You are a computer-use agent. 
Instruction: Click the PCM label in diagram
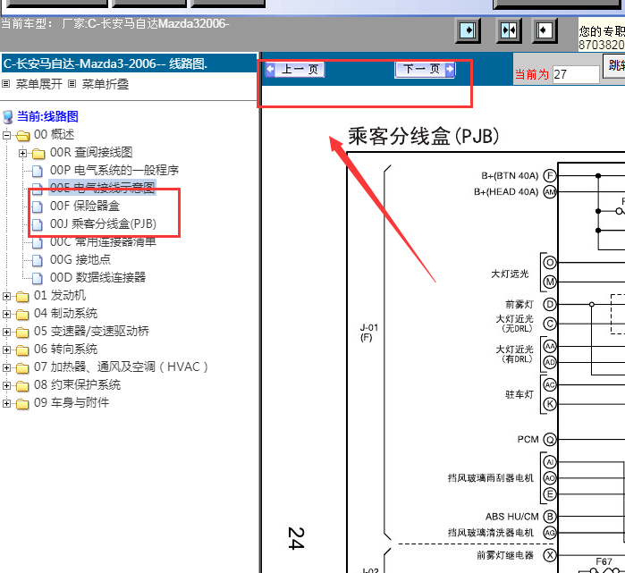528,440
